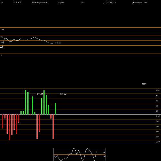The width and height of the screenshot is (161, 161).
Task: Click the '-40' label on right axis
Action: coord(157,127)
